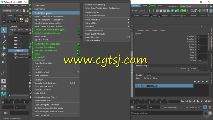Open the No Anim Layer dropdown

[172, 107]
